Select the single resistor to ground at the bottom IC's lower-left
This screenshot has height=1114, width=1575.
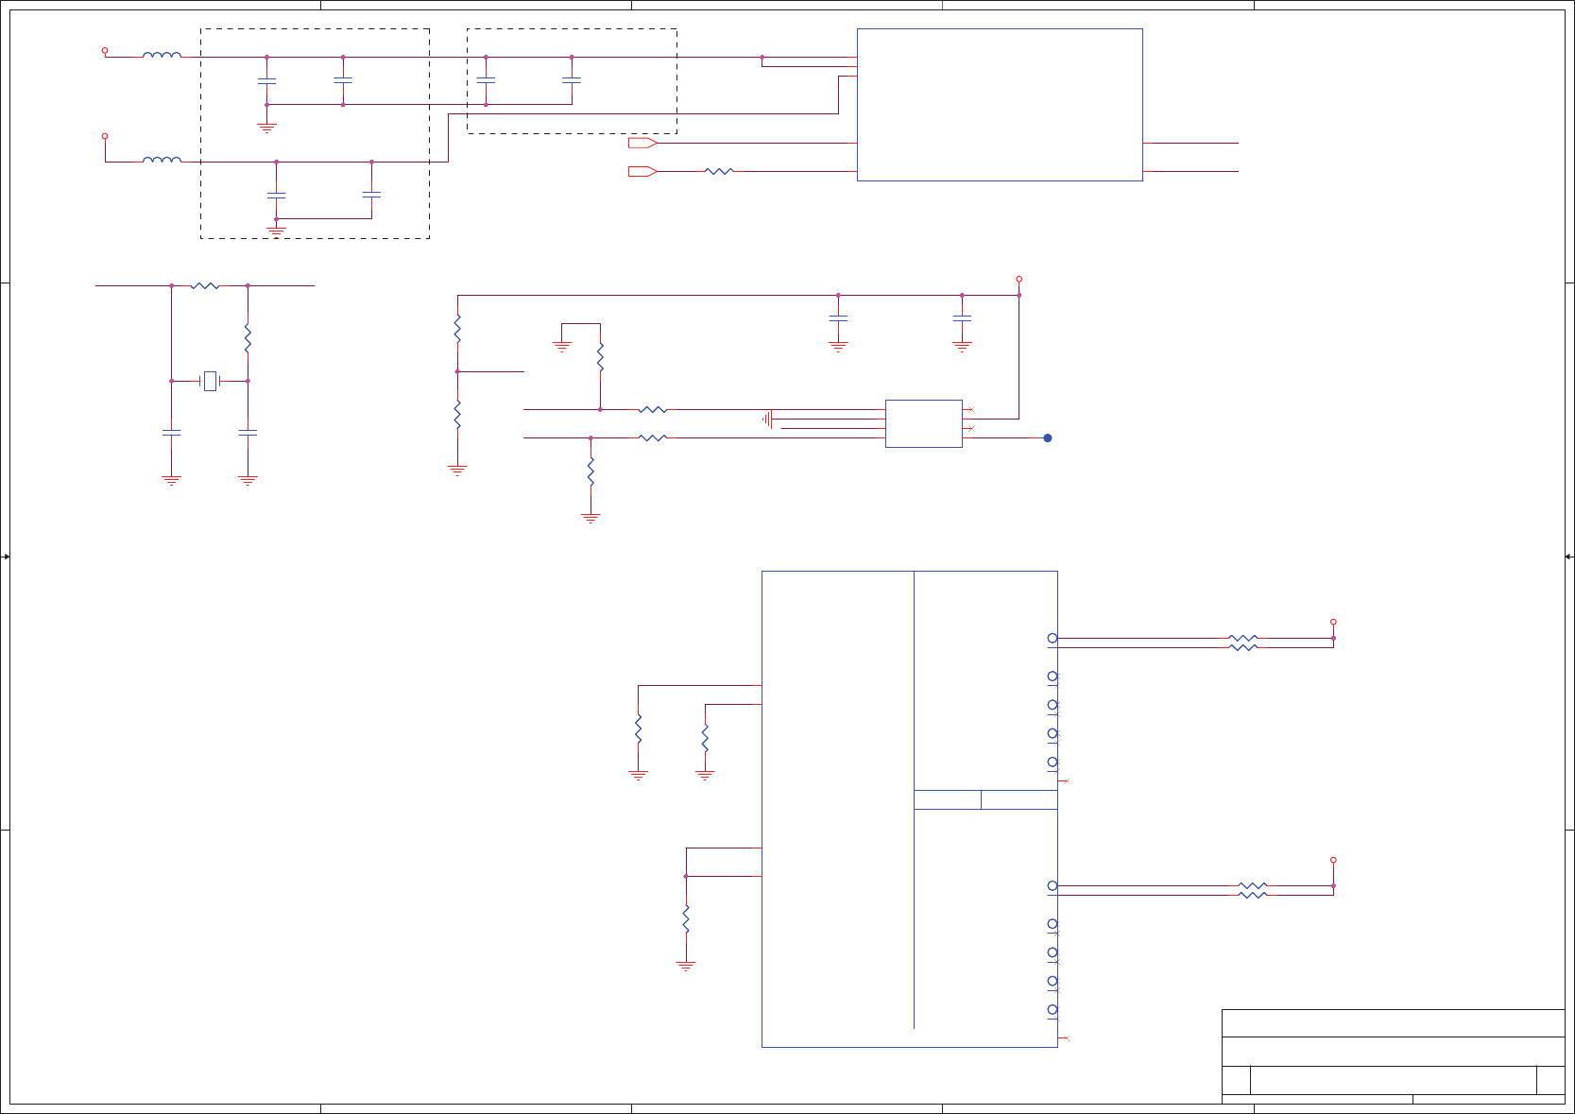coord(686,919)
